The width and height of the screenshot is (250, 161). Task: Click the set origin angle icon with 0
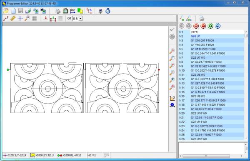coord(172,98)
